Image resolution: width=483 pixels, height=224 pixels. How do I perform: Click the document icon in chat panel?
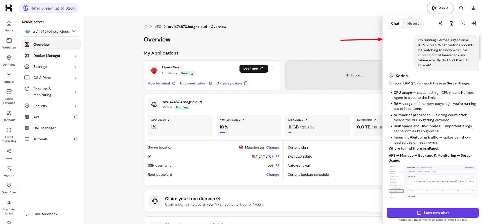(x=452, y=23)
